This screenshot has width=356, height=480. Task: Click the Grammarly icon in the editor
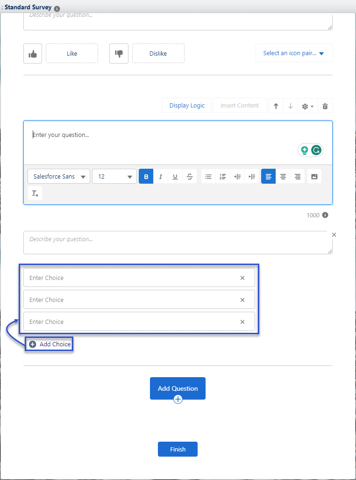[x=316, y=150]
